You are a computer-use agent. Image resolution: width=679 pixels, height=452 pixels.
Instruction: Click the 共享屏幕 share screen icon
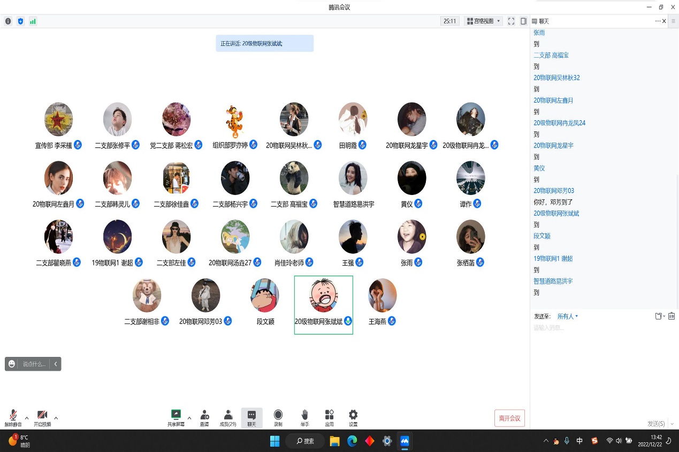(x=176, y=416)
